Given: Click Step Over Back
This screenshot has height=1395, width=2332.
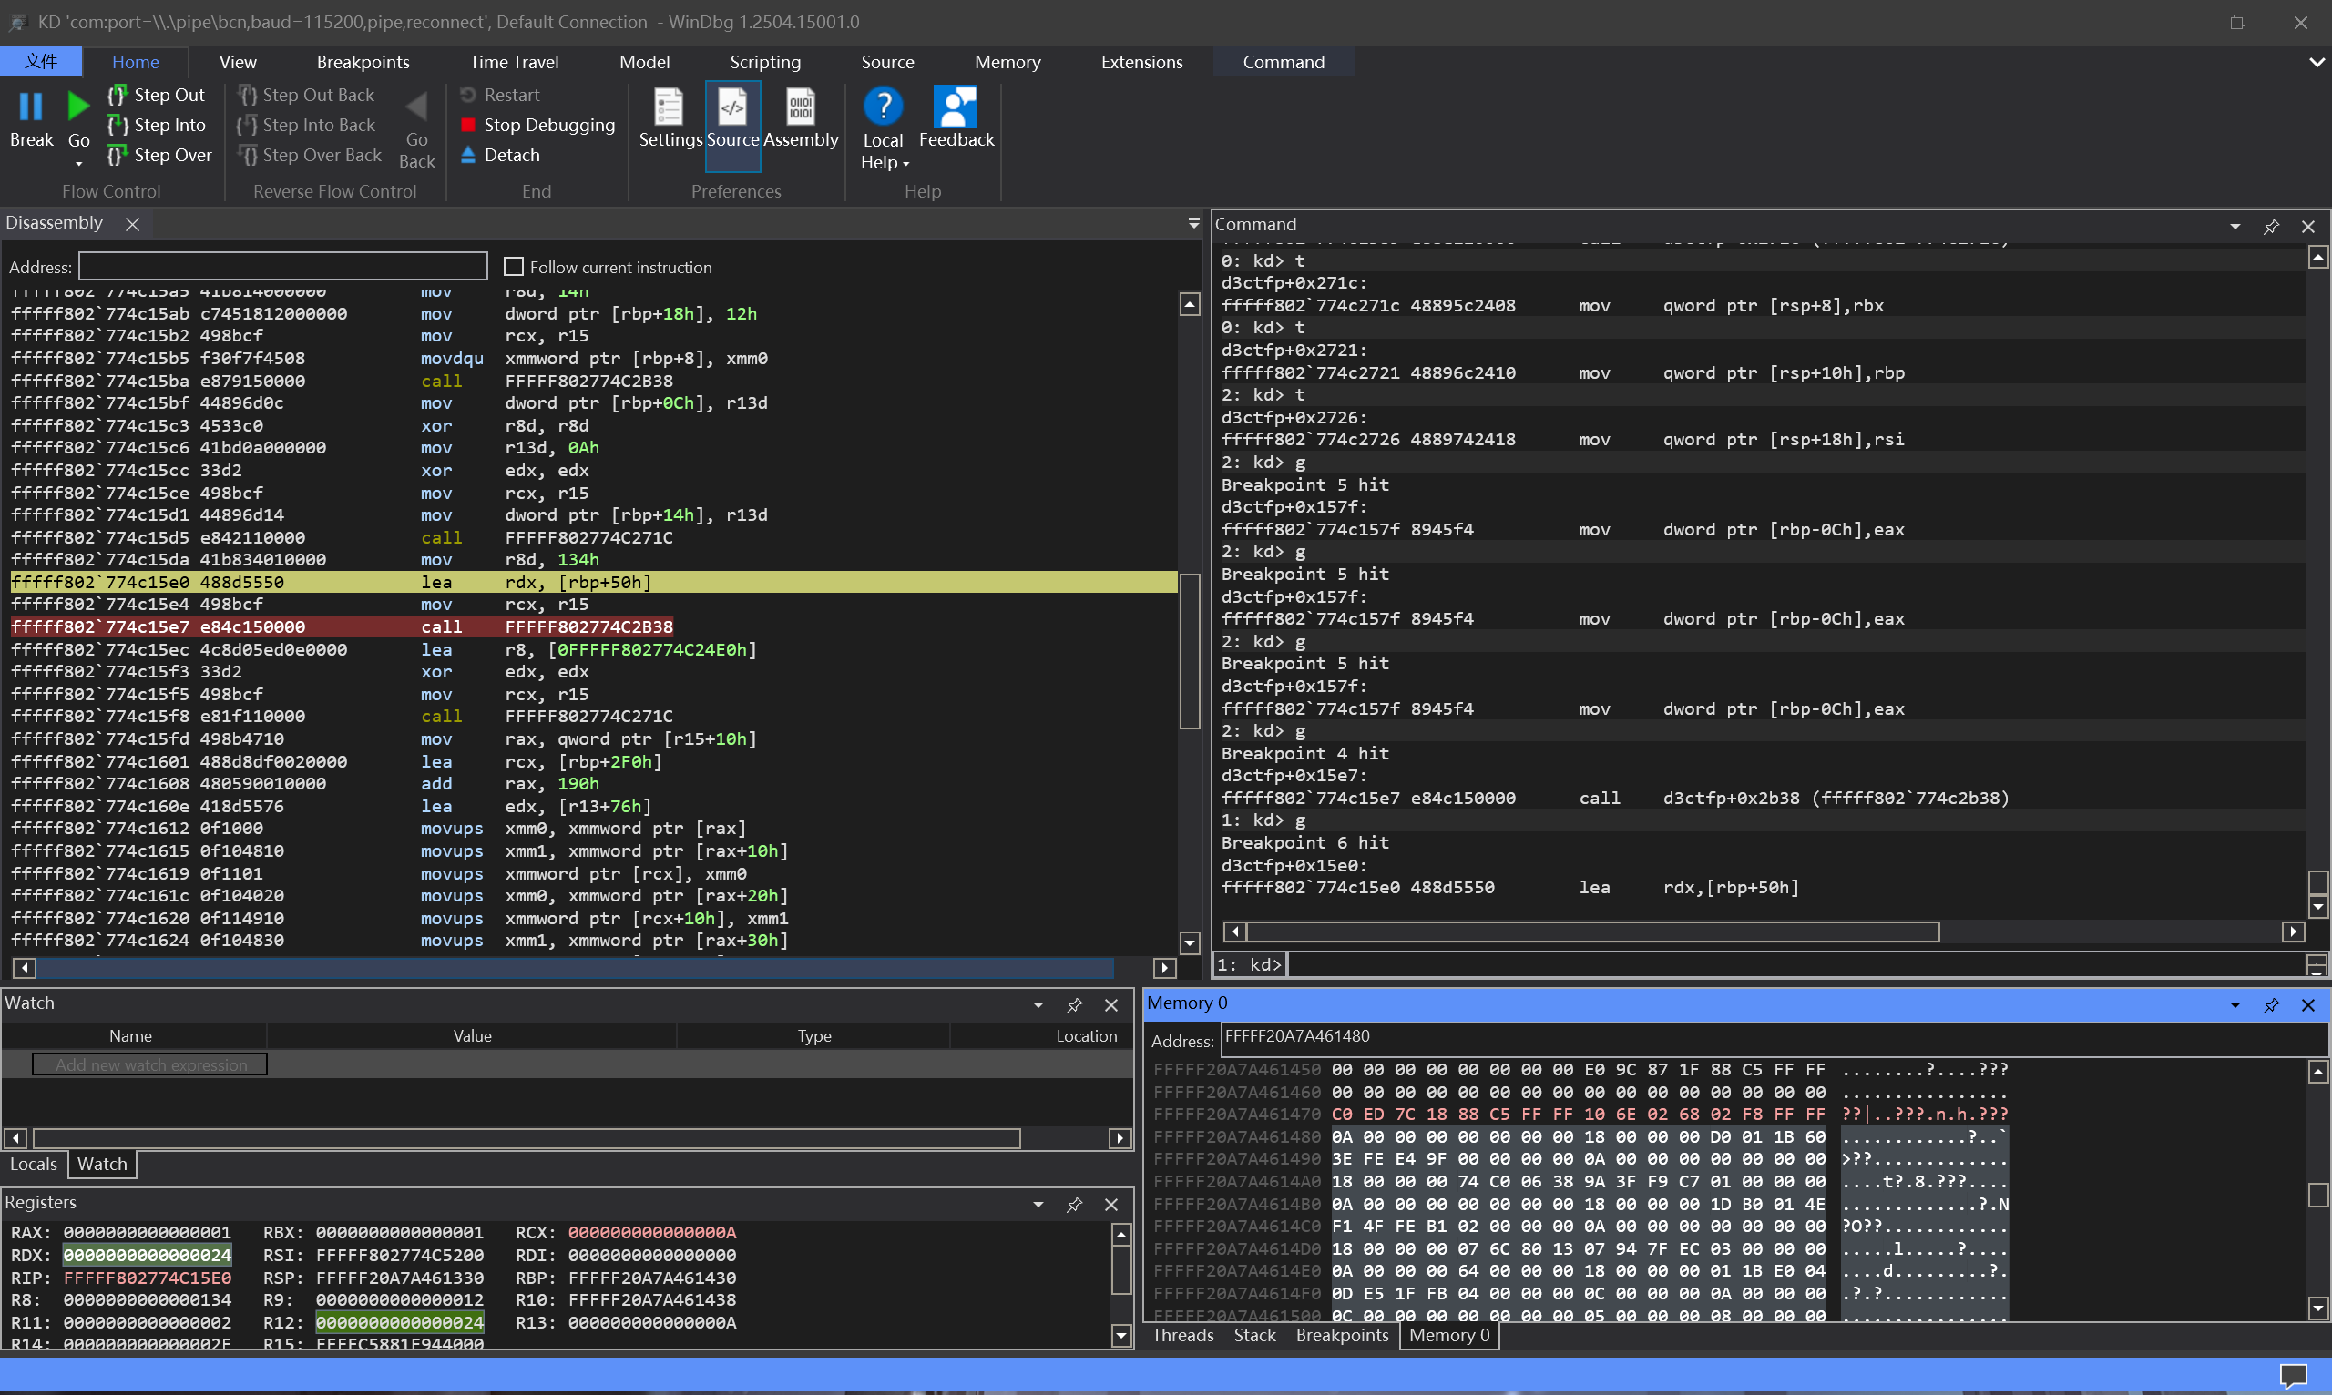Looking at the screenshot, I should (x=310, y=155).
